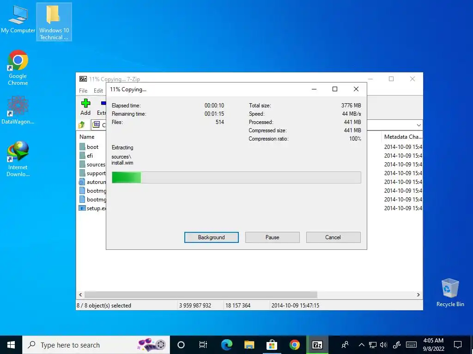Pause the copying operation

[273, 237]
